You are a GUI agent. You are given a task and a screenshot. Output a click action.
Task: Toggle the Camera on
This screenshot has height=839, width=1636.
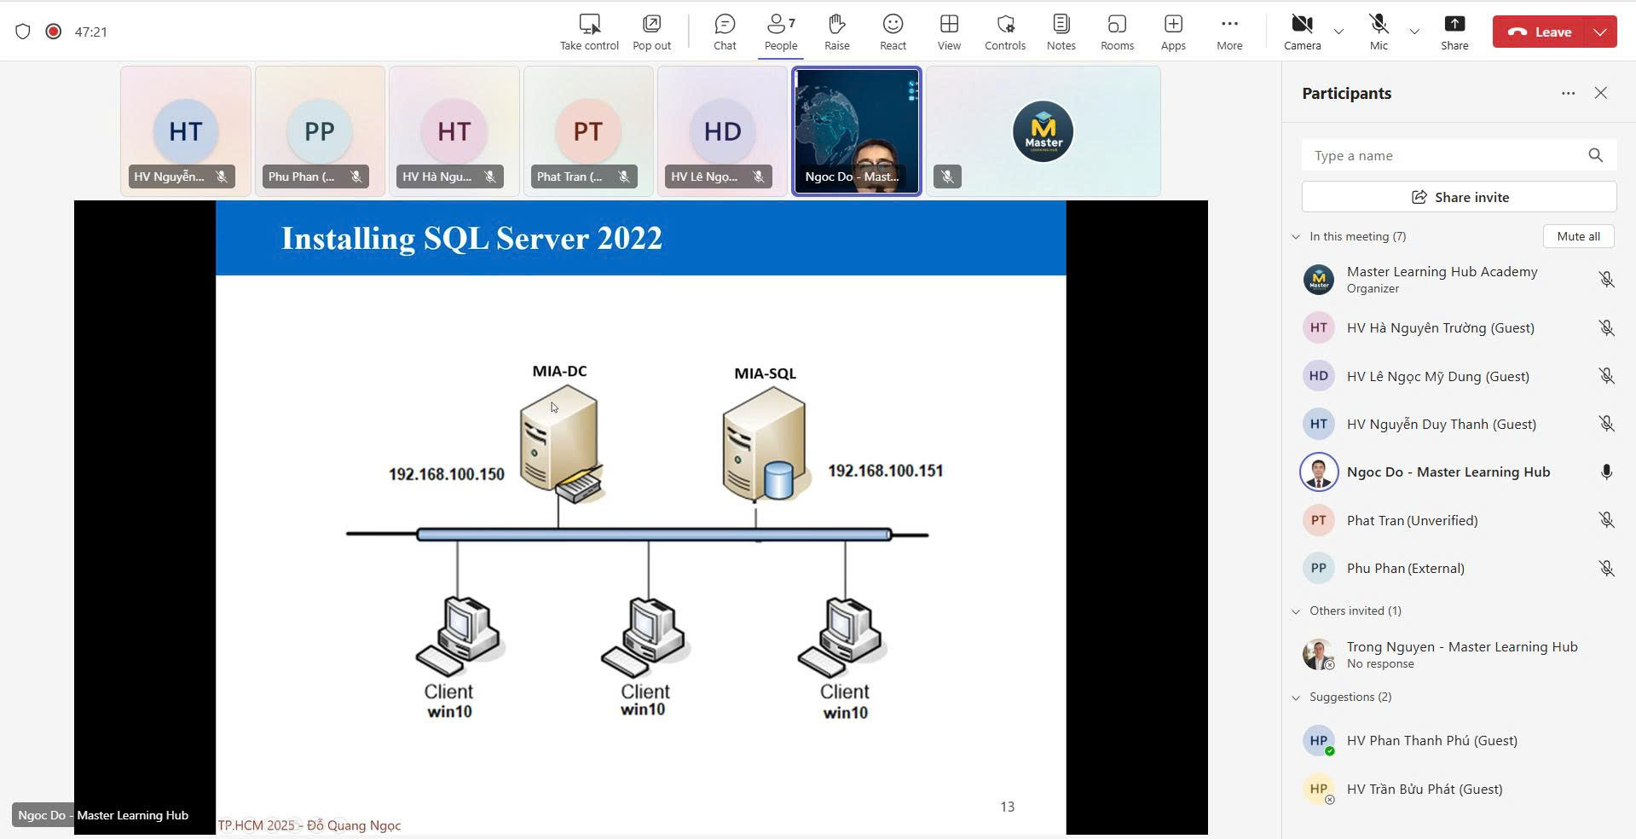[x=1302, y=32]
